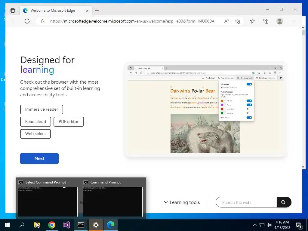This screenshot has width=308, height=231.
Task: Refresh the Edge page
Action: click(x=27, y=21)
